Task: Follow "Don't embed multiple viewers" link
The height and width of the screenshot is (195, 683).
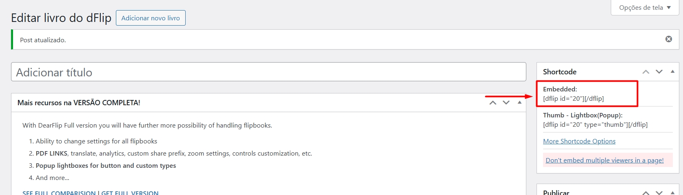Action: pos(604,160)
